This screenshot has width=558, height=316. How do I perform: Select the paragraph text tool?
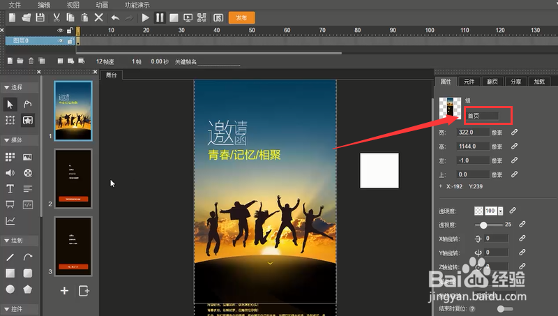(27, 188)
